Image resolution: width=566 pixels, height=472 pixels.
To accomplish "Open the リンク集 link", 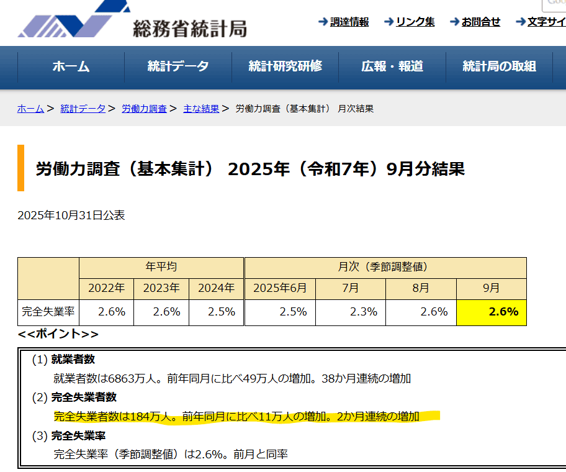I will (415, 22).
